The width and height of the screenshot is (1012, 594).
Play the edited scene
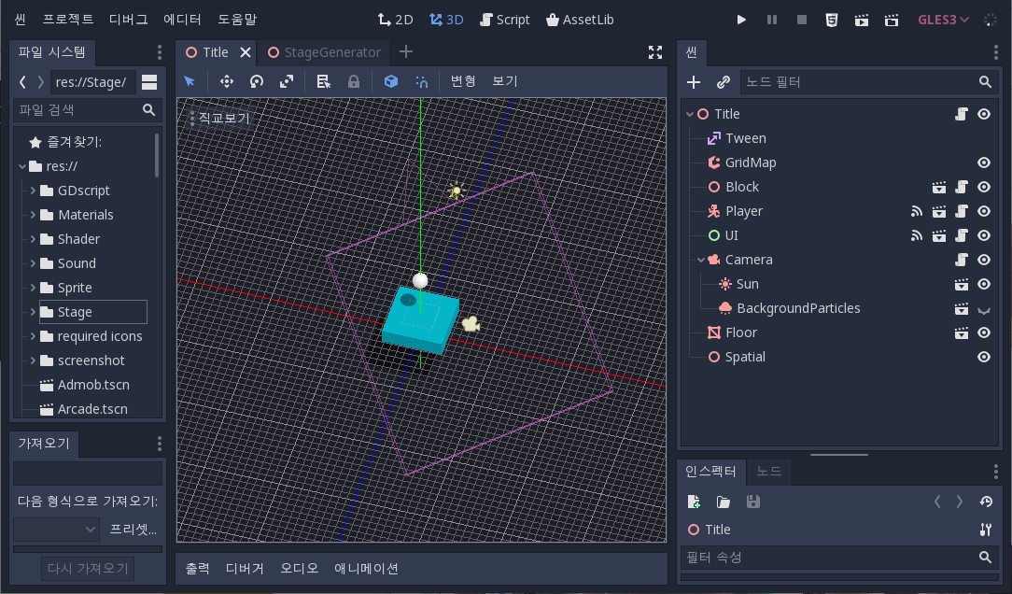862,20
